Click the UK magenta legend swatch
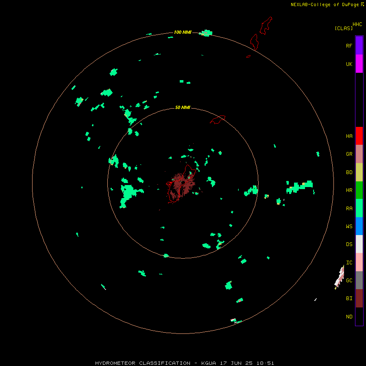The height and width of the screenshot is (366, 366). 359,64
